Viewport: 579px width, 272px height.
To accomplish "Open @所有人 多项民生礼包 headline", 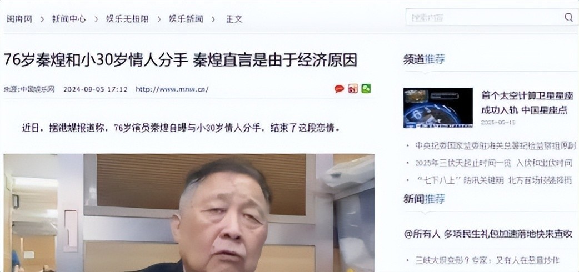I will point(488,234).
